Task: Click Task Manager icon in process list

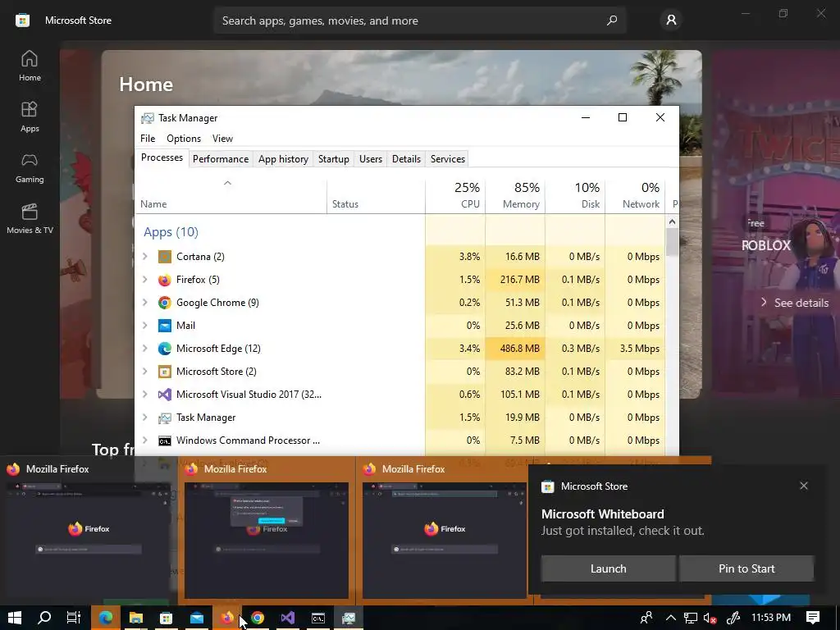Action: click(x=164, y=418)
